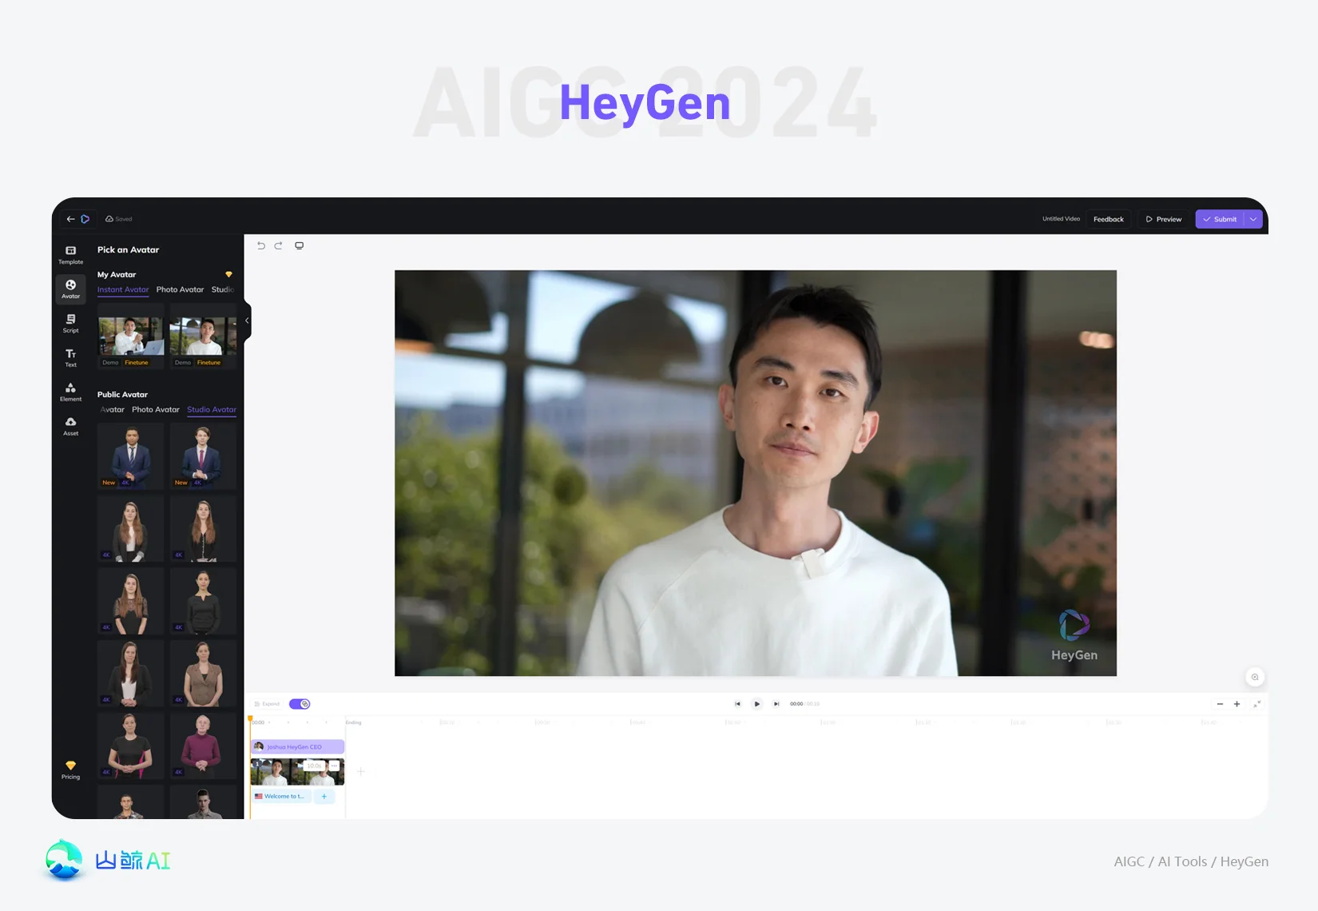Click the plus button next to Welcome script
The height and width of the screenshot is (911, 1318).
click(x=324, y=797)
